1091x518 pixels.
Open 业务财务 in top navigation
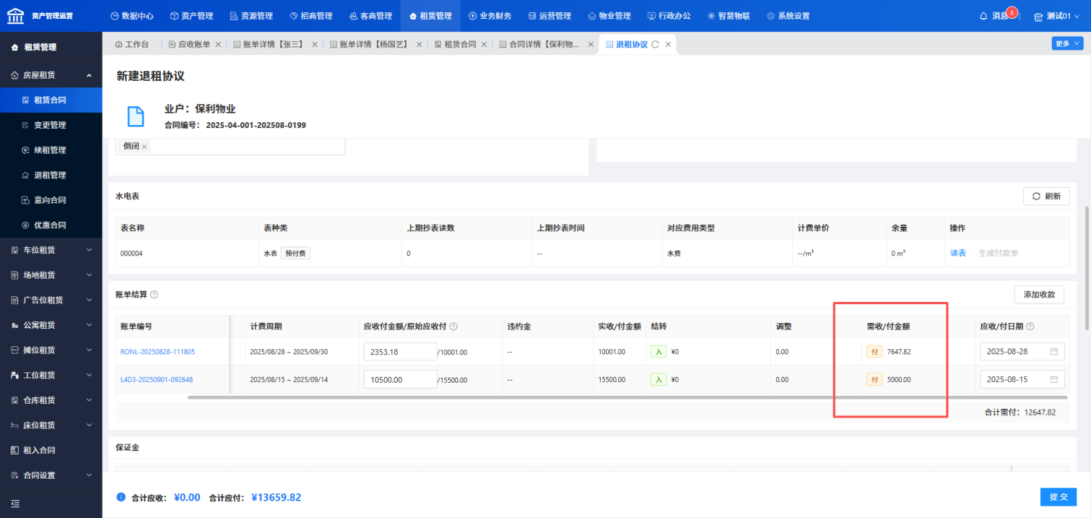[x=490, y=16]
